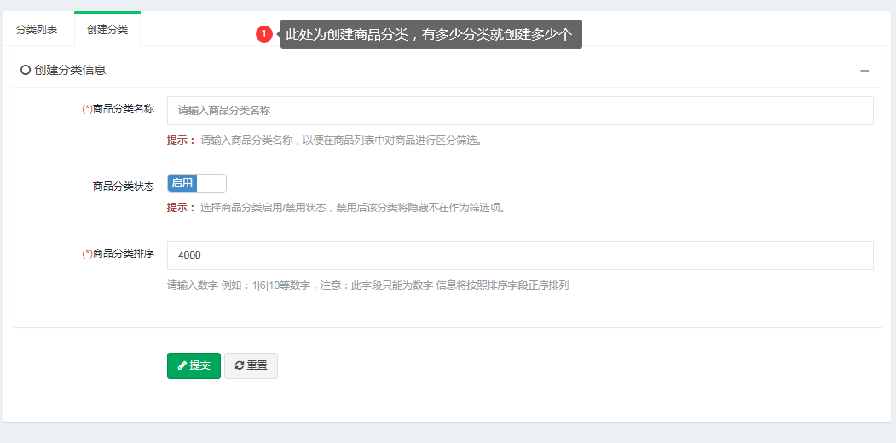This screenshot has height=443, width=896.
Task: Collapse the 创建分类信息 panel with minus icon
Action: 864,71
